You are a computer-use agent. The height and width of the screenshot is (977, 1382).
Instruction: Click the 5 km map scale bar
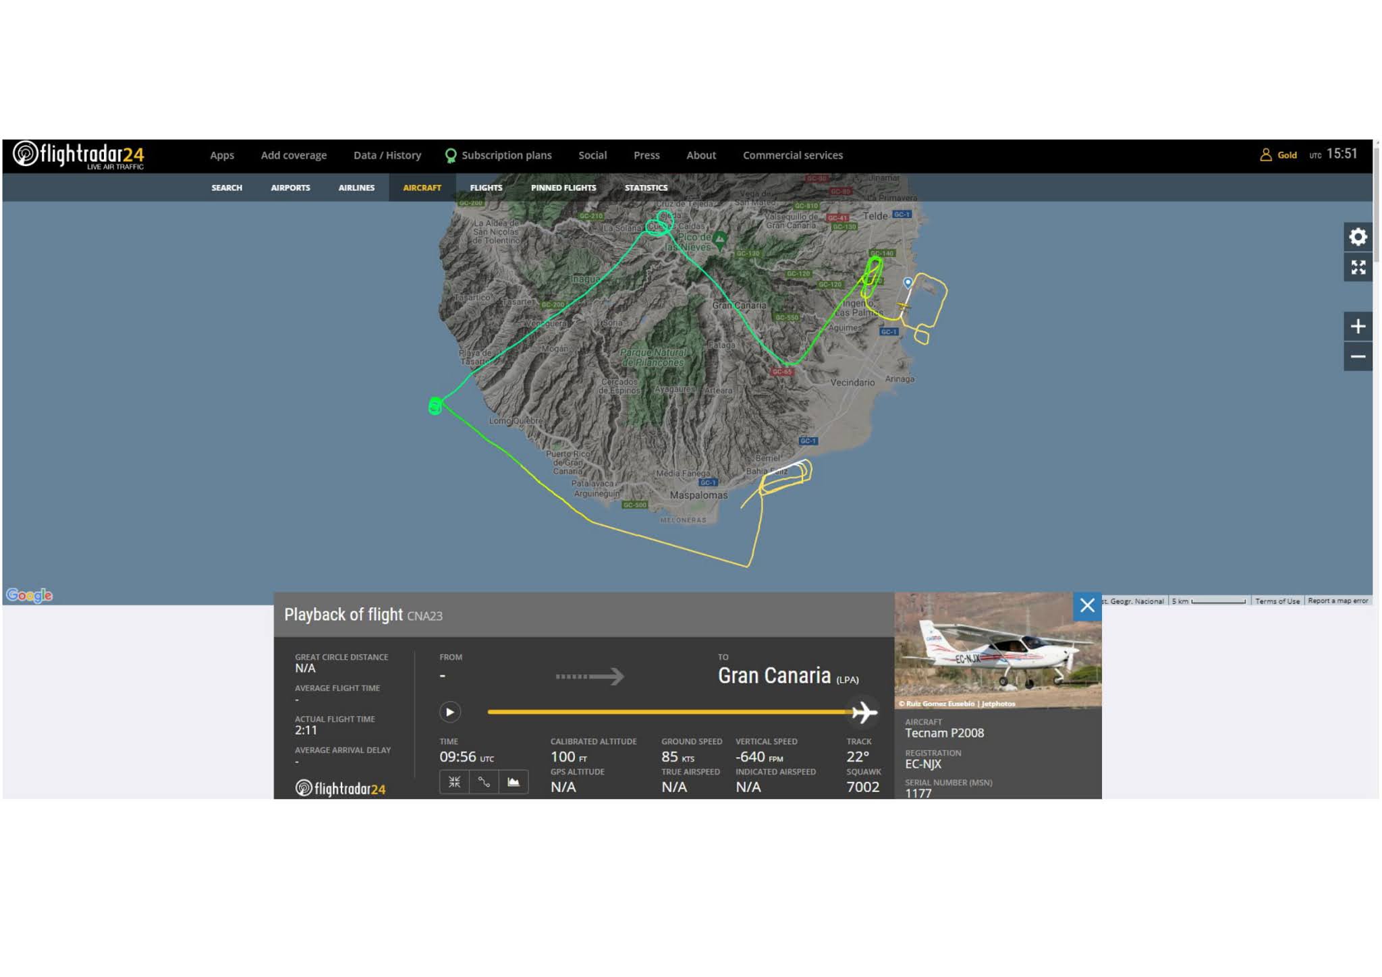(1209, 601)
